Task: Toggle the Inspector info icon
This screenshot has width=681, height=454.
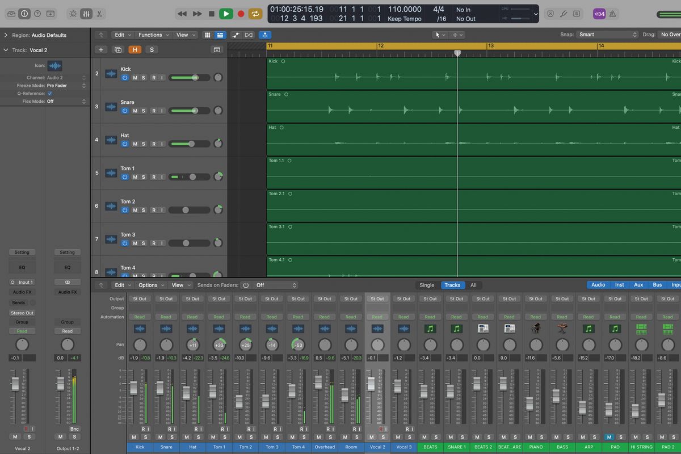Action: (24, 13)
